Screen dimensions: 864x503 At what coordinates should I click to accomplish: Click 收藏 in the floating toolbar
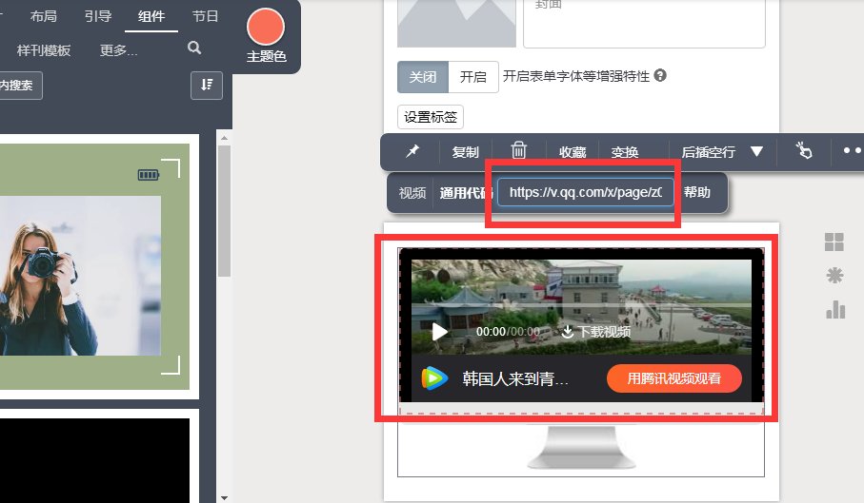coord(573,152)
